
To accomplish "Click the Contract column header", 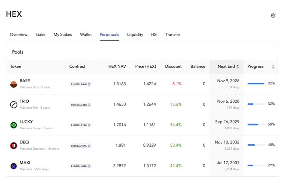I will click(x=77, y=67).
